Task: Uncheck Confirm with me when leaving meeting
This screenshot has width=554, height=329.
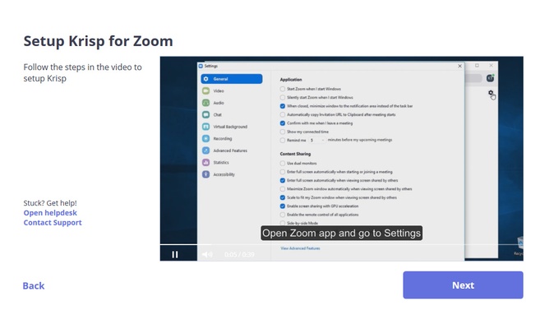Action: 282,123
